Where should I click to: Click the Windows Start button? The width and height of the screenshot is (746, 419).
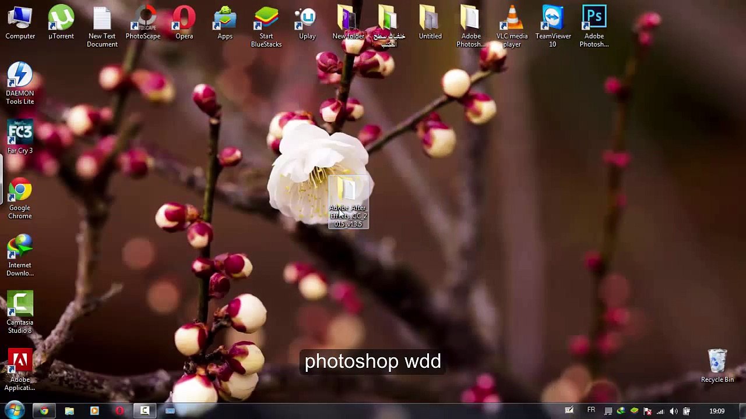point(14,411)
